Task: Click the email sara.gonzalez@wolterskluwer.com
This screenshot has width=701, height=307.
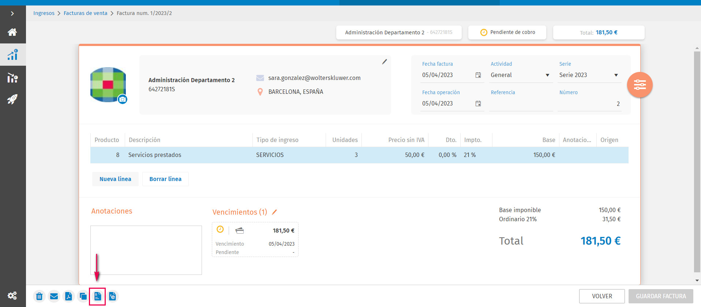Action: 314,78
